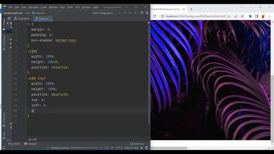Image resolution: width=274 pixels, height=154 pixels.
Task: Click the Debug bug icon in toolbar
Action: click(125, 13)
